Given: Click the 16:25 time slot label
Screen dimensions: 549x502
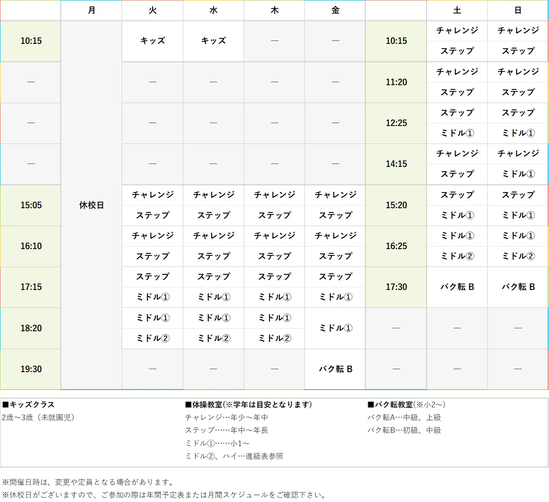Looking at the screenshot, I should [x=395, y=246].
